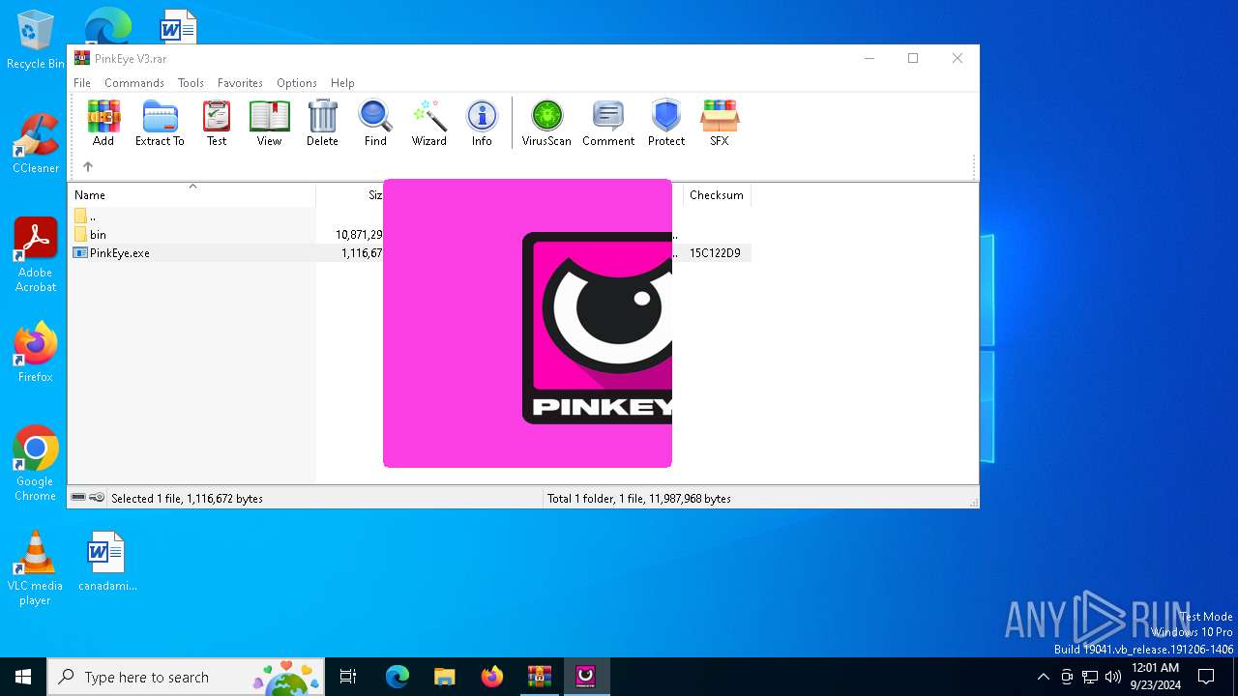Click the Delete trash can icon

click(322, 123)
